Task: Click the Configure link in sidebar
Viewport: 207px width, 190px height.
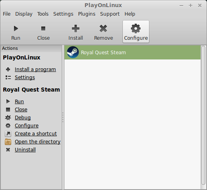Action: 27,126
